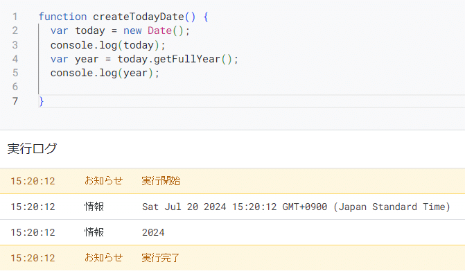Screen dimensions: 465x278
Task: Place cursor on createTodayDate function name
Action: tap(139, 17)
